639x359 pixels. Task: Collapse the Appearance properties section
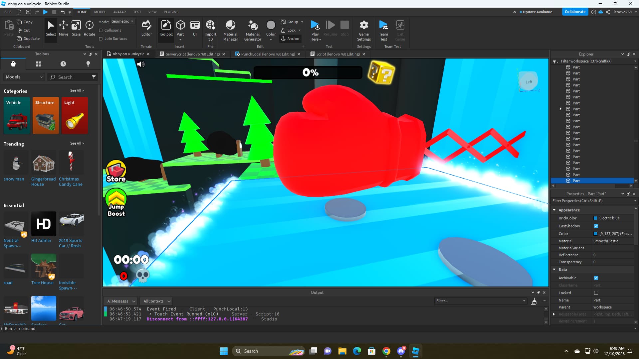click(x=554, y=210)
